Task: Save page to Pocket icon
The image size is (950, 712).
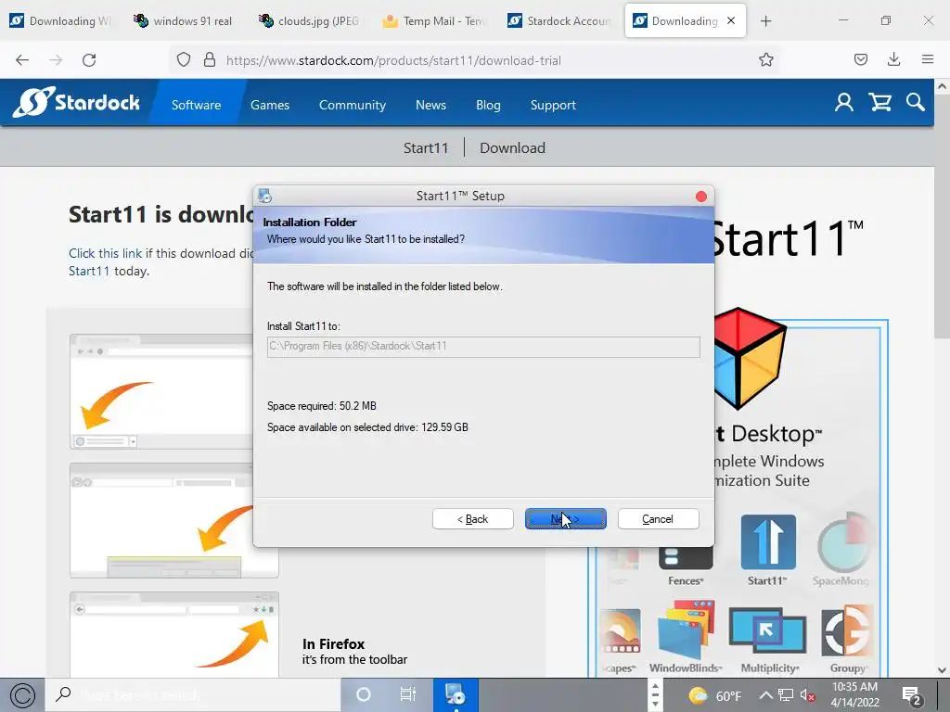Action: [860, 60]
